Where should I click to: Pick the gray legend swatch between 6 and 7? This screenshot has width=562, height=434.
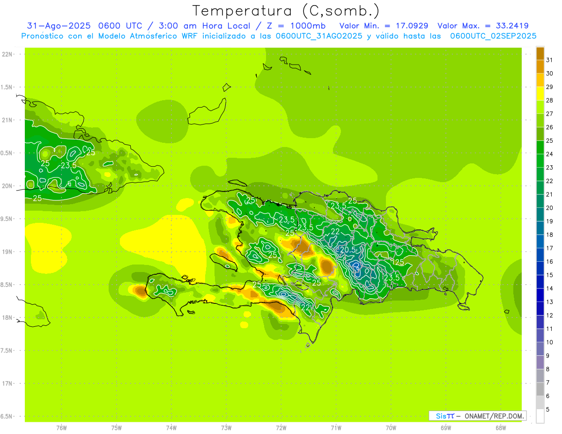[x=540, y=390]
